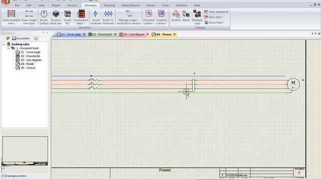Viewport: 321px width, 180px height.
Task: Select 03 - Line diagram in tree
Action: tap(31, 60)
